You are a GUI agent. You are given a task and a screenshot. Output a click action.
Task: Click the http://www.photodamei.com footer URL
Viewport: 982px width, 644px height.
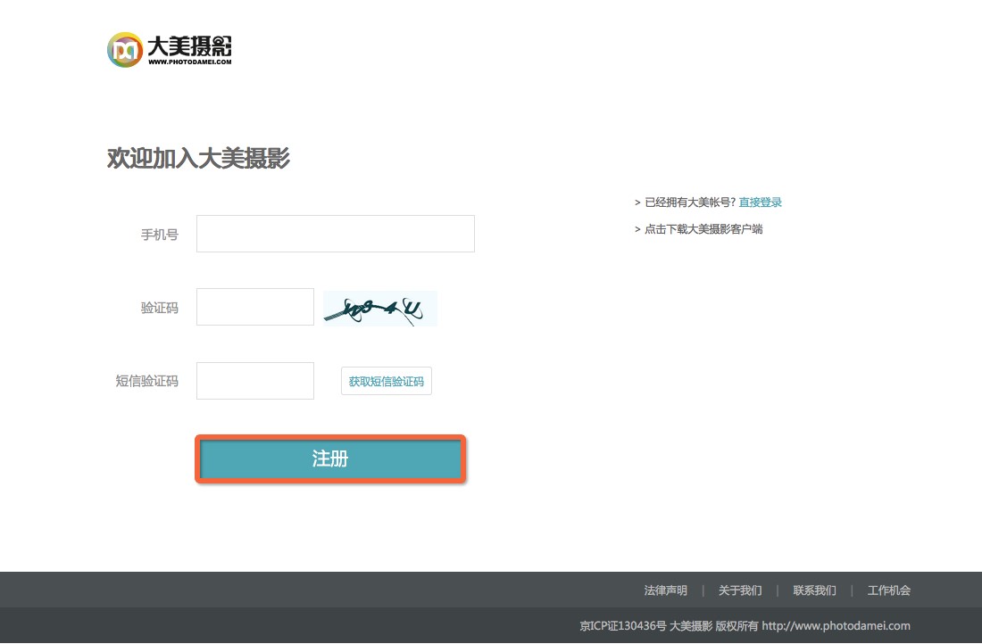836,626
